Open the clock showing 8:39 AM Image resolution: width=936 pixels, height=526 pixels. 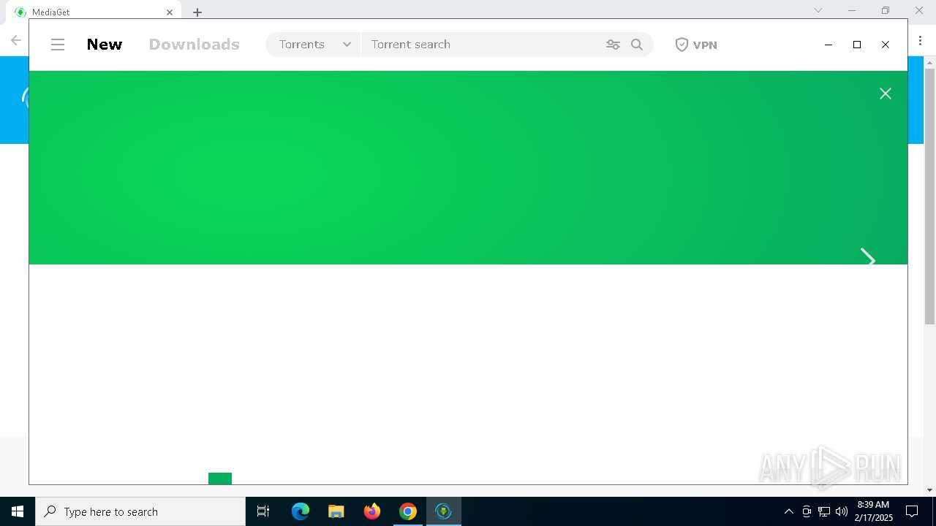click(x=873, y=511)
